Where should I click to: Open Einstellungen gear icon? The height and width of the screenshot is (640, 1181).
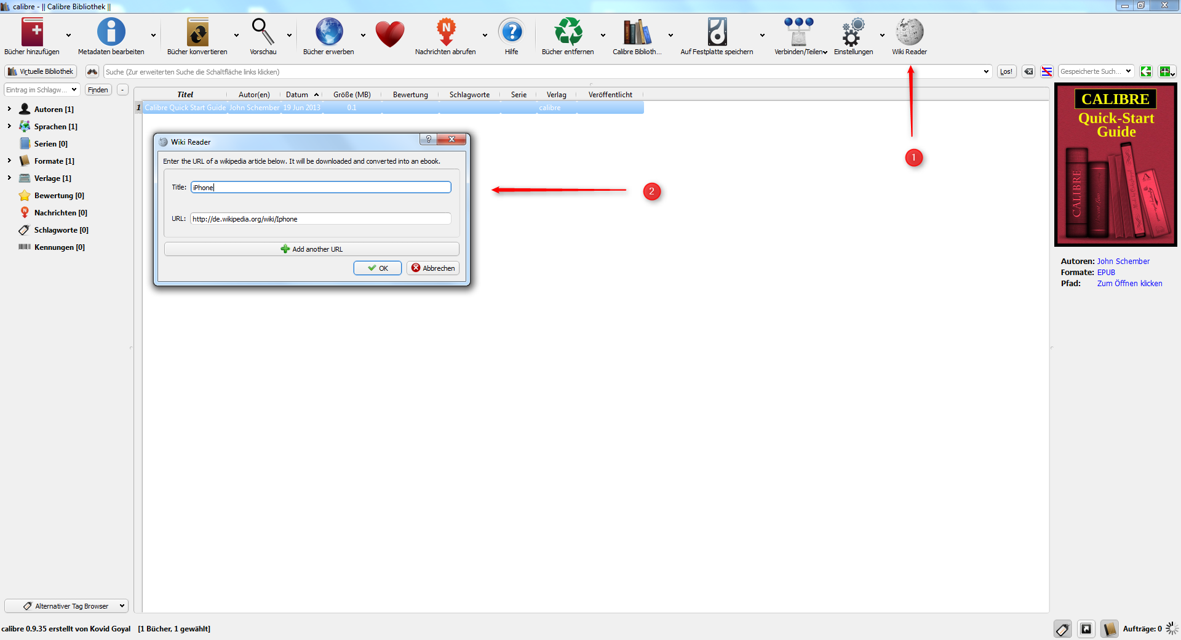coord(853,33)
